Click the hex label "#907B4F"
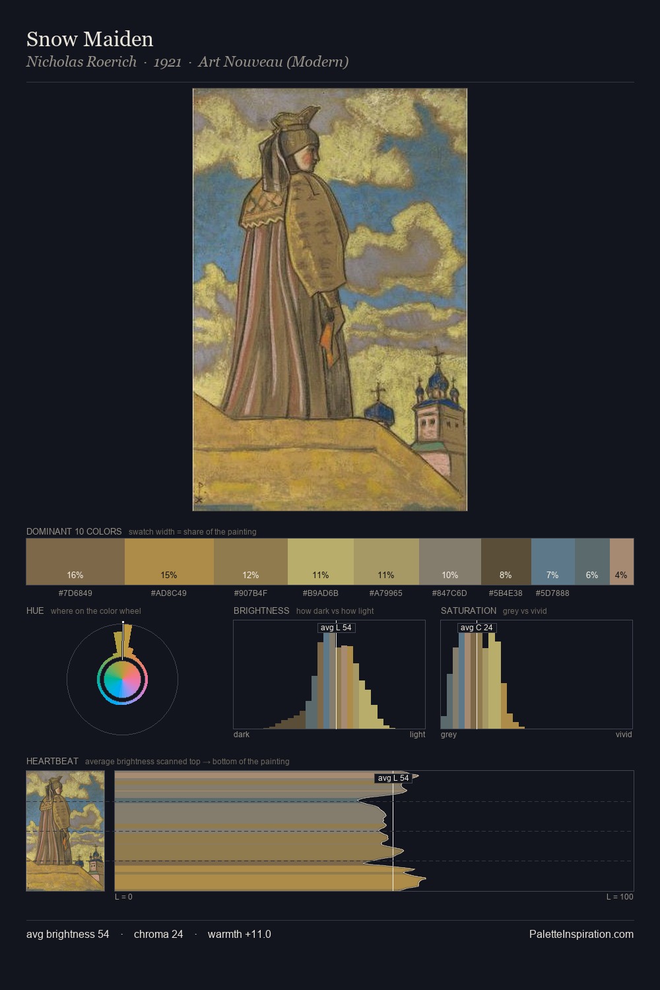 coord(251,593)
